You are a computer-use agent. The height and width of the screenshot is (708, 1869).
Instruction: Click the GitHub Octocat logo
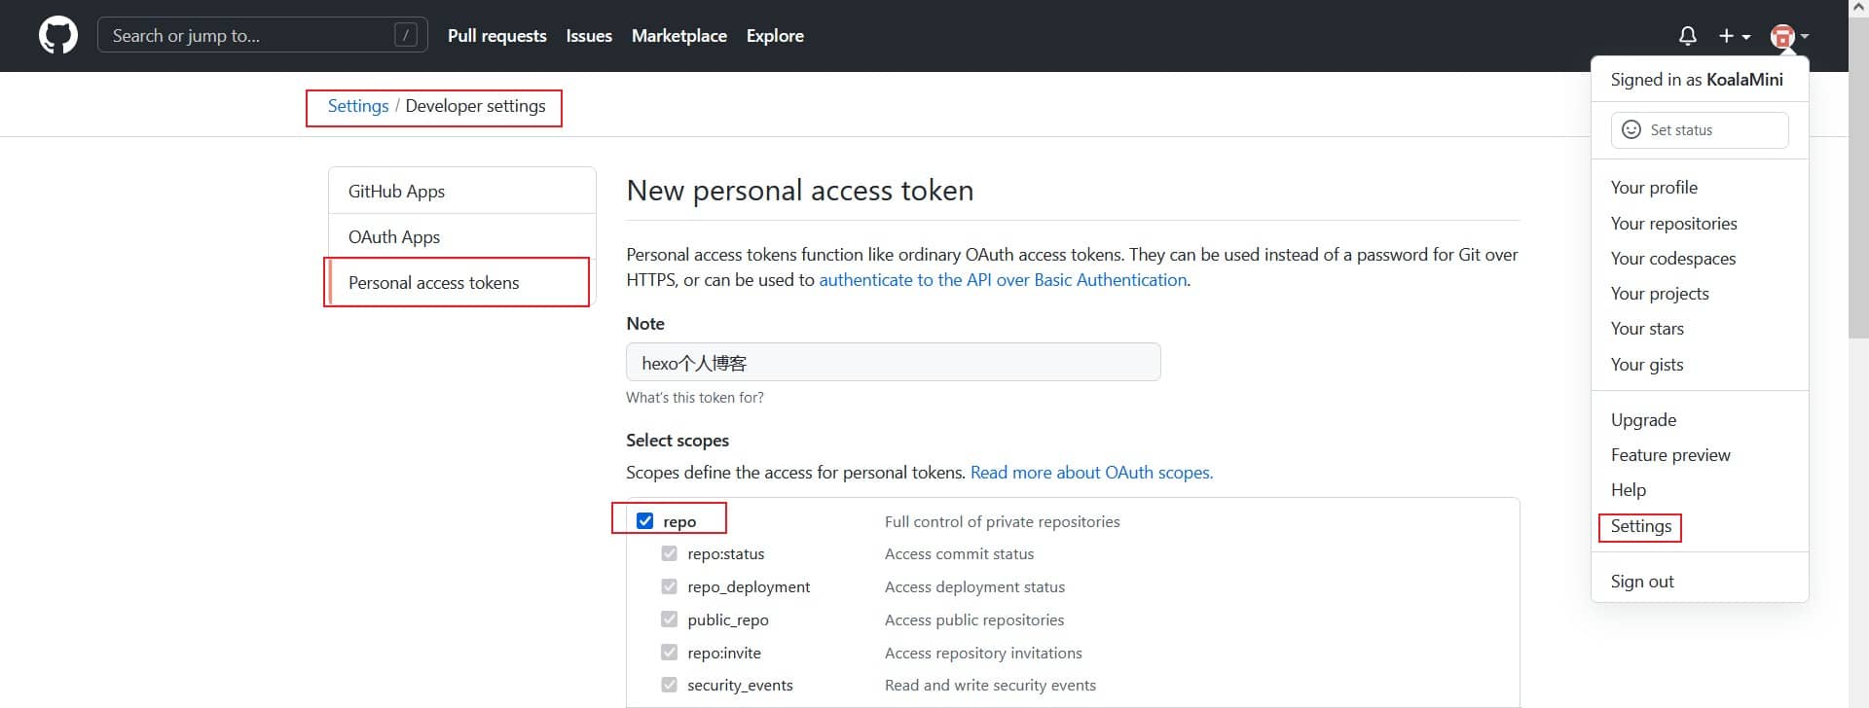pos(58,36)
